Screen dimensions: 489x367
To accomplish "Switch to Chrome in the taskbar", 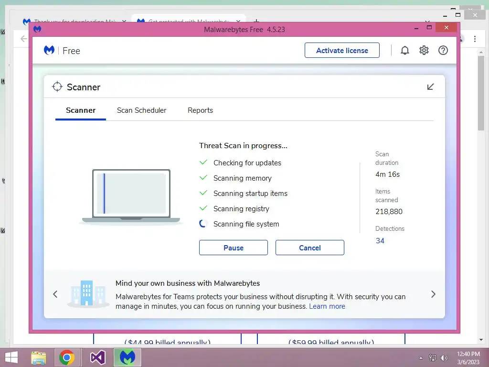I will tap(67, 357).
